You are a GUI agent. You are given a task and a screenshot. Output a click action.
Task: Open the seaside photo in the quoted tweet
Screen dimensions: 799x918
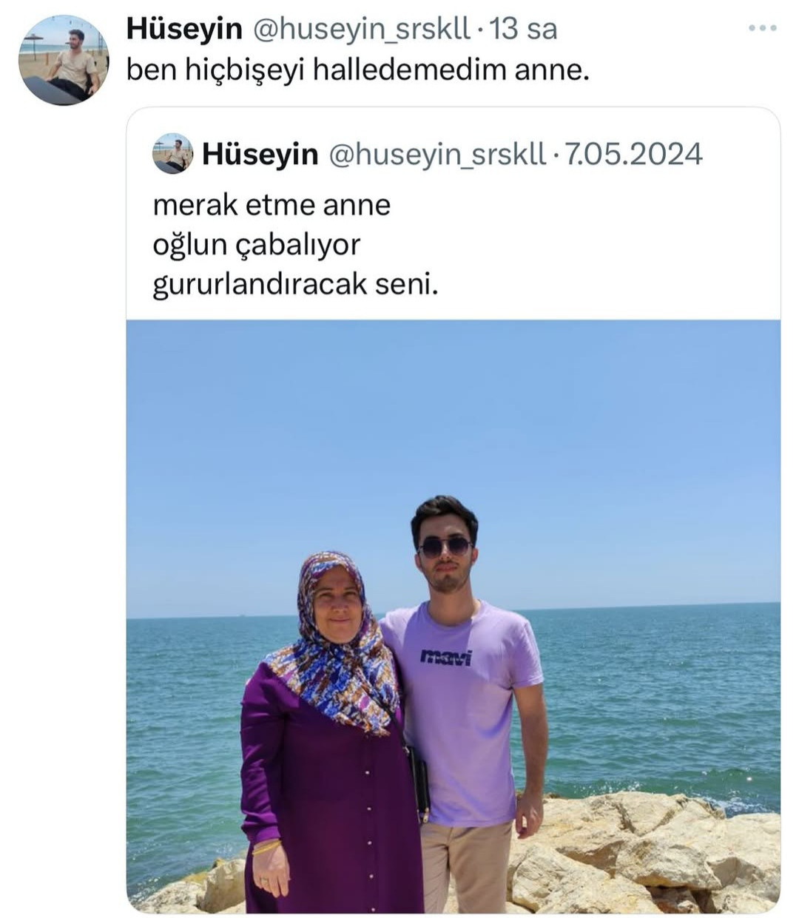coord(454,616)
